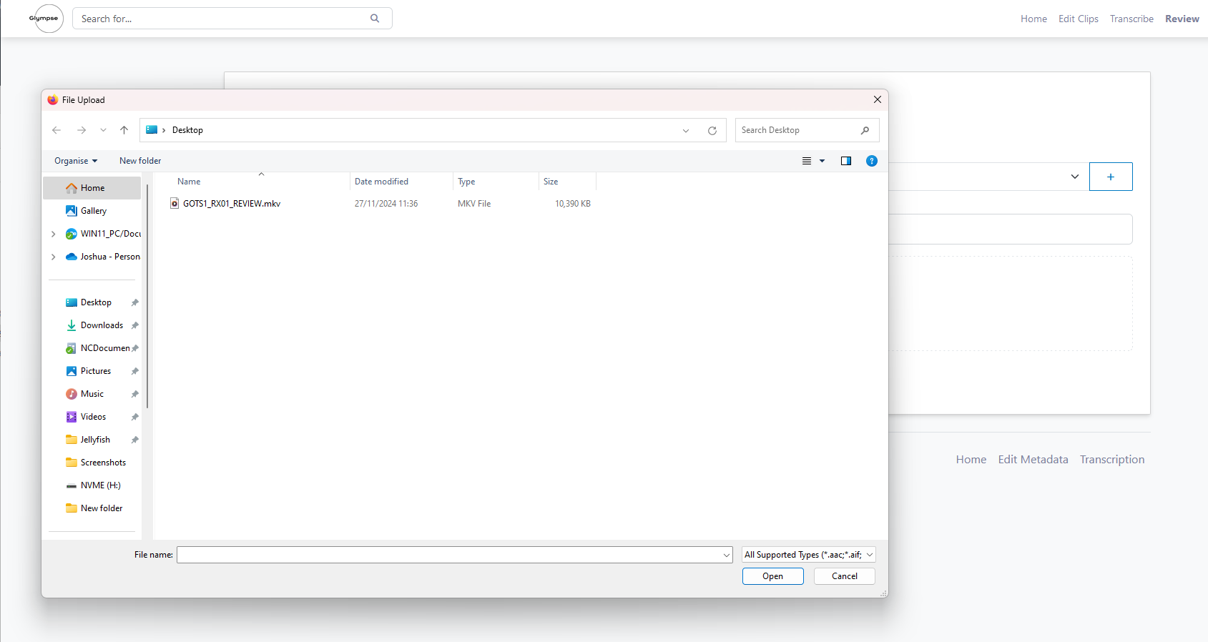
Task: Open the Organise menu
Action: point(75,161)
